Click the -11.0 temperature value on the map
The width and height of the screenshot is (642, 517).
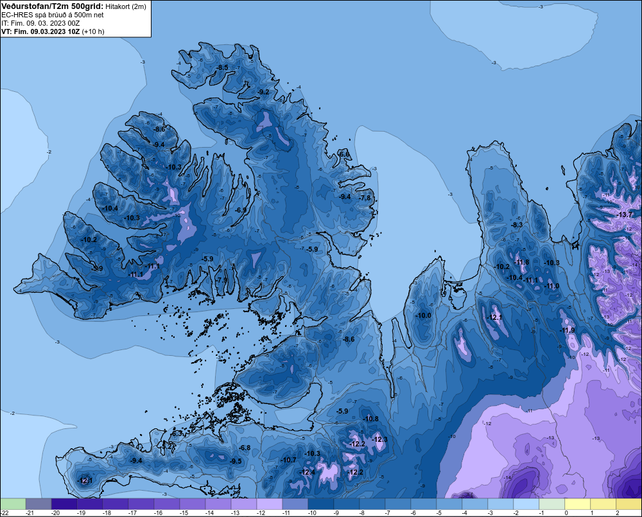552,286
